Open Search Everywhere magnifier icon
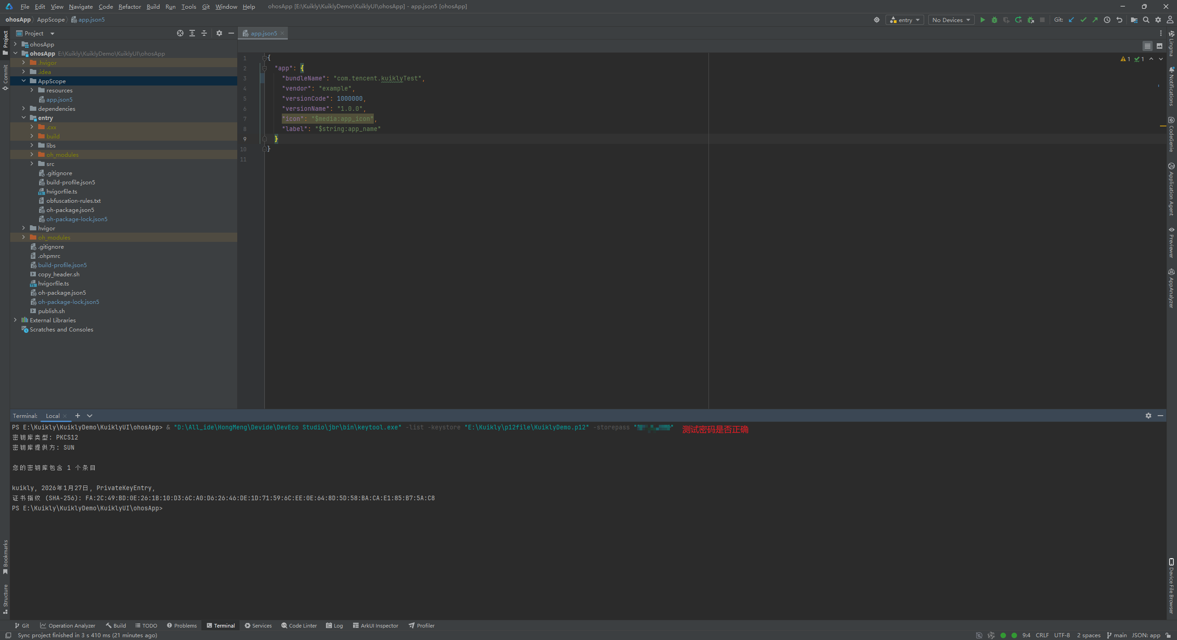Screen dimensions: 1177x640 1146,20
